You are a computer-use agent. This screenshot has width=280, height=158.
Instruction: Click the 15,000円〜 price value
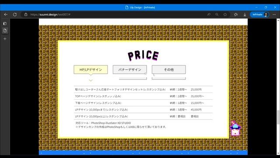197,103
